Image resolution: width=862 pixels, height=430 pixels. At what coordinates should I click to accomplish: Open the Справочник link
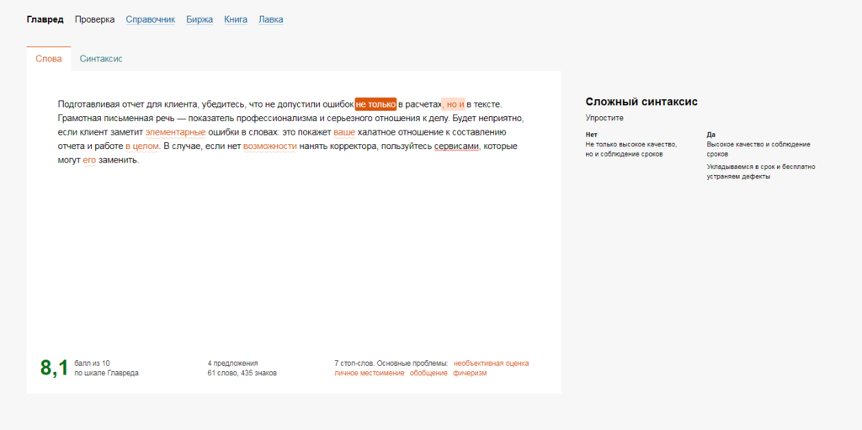pos(150,19)
